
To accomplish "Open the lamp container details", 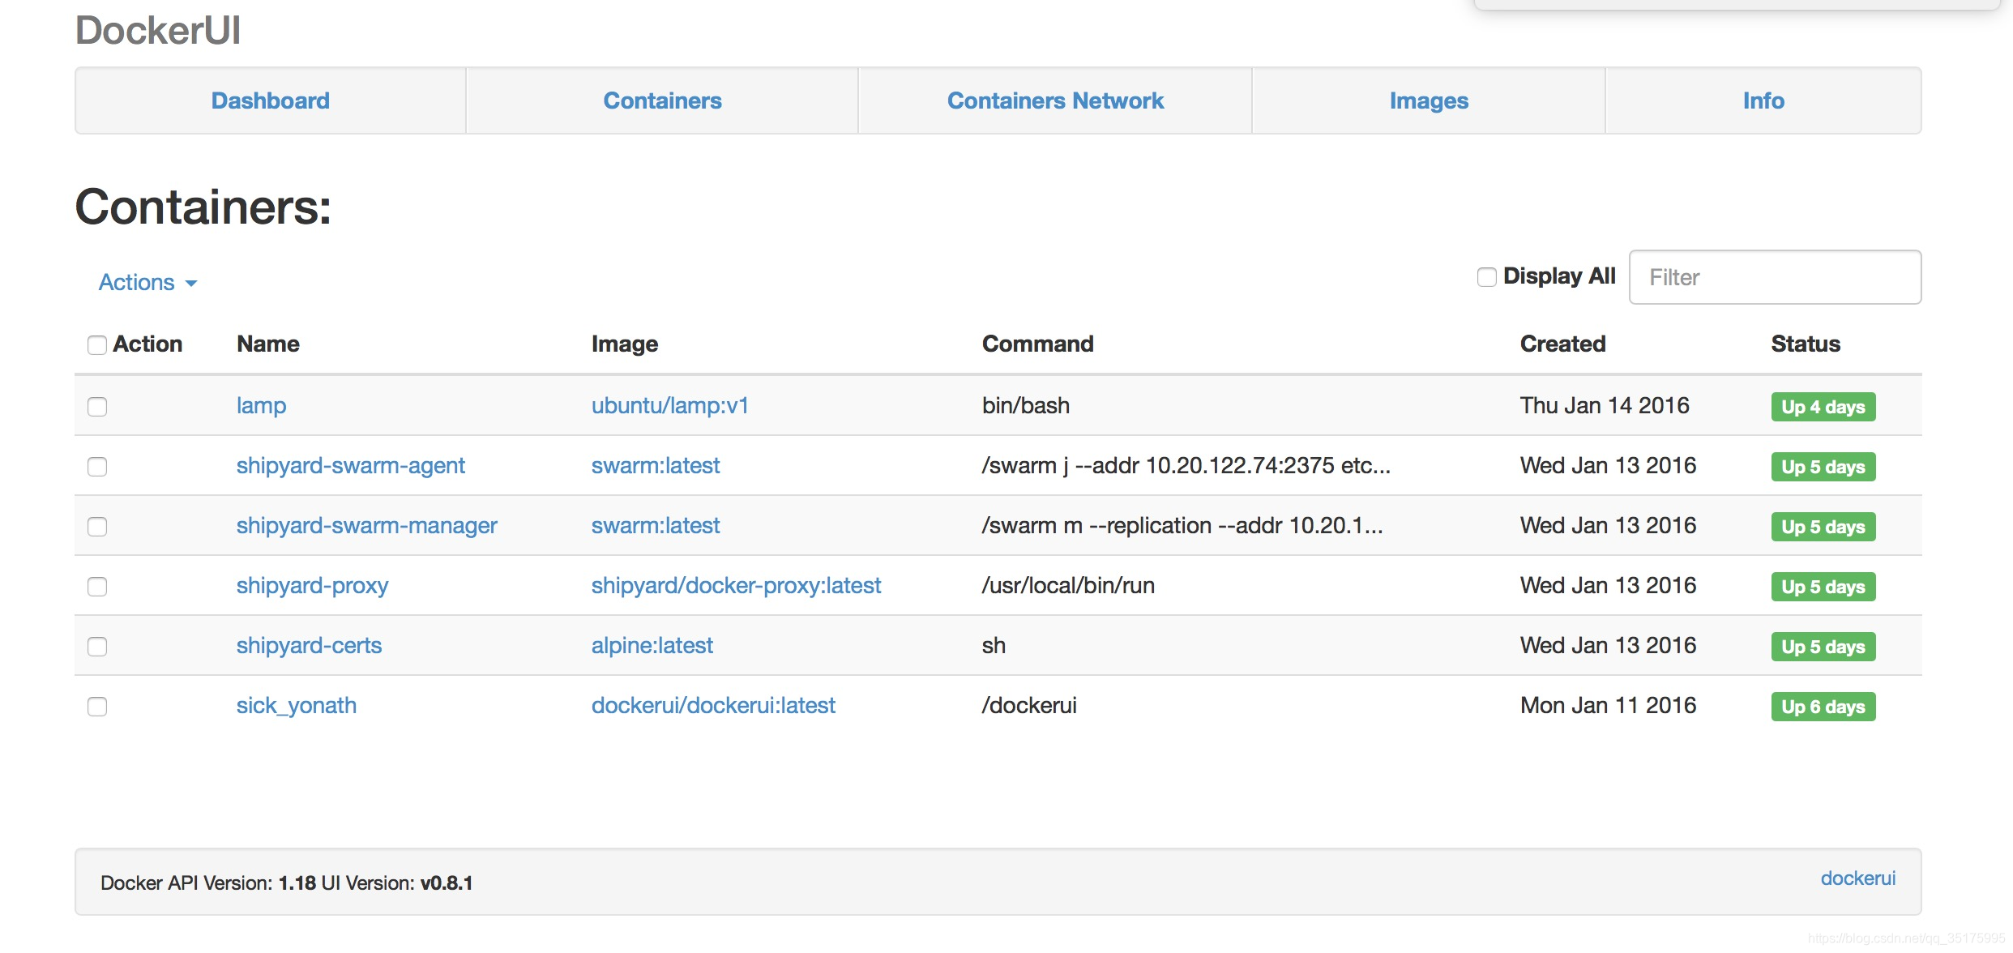I will [261, 405].
